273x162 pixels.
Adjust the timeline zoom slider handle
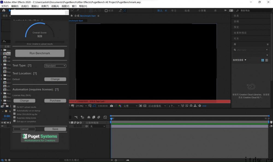(x=116, y=160)
